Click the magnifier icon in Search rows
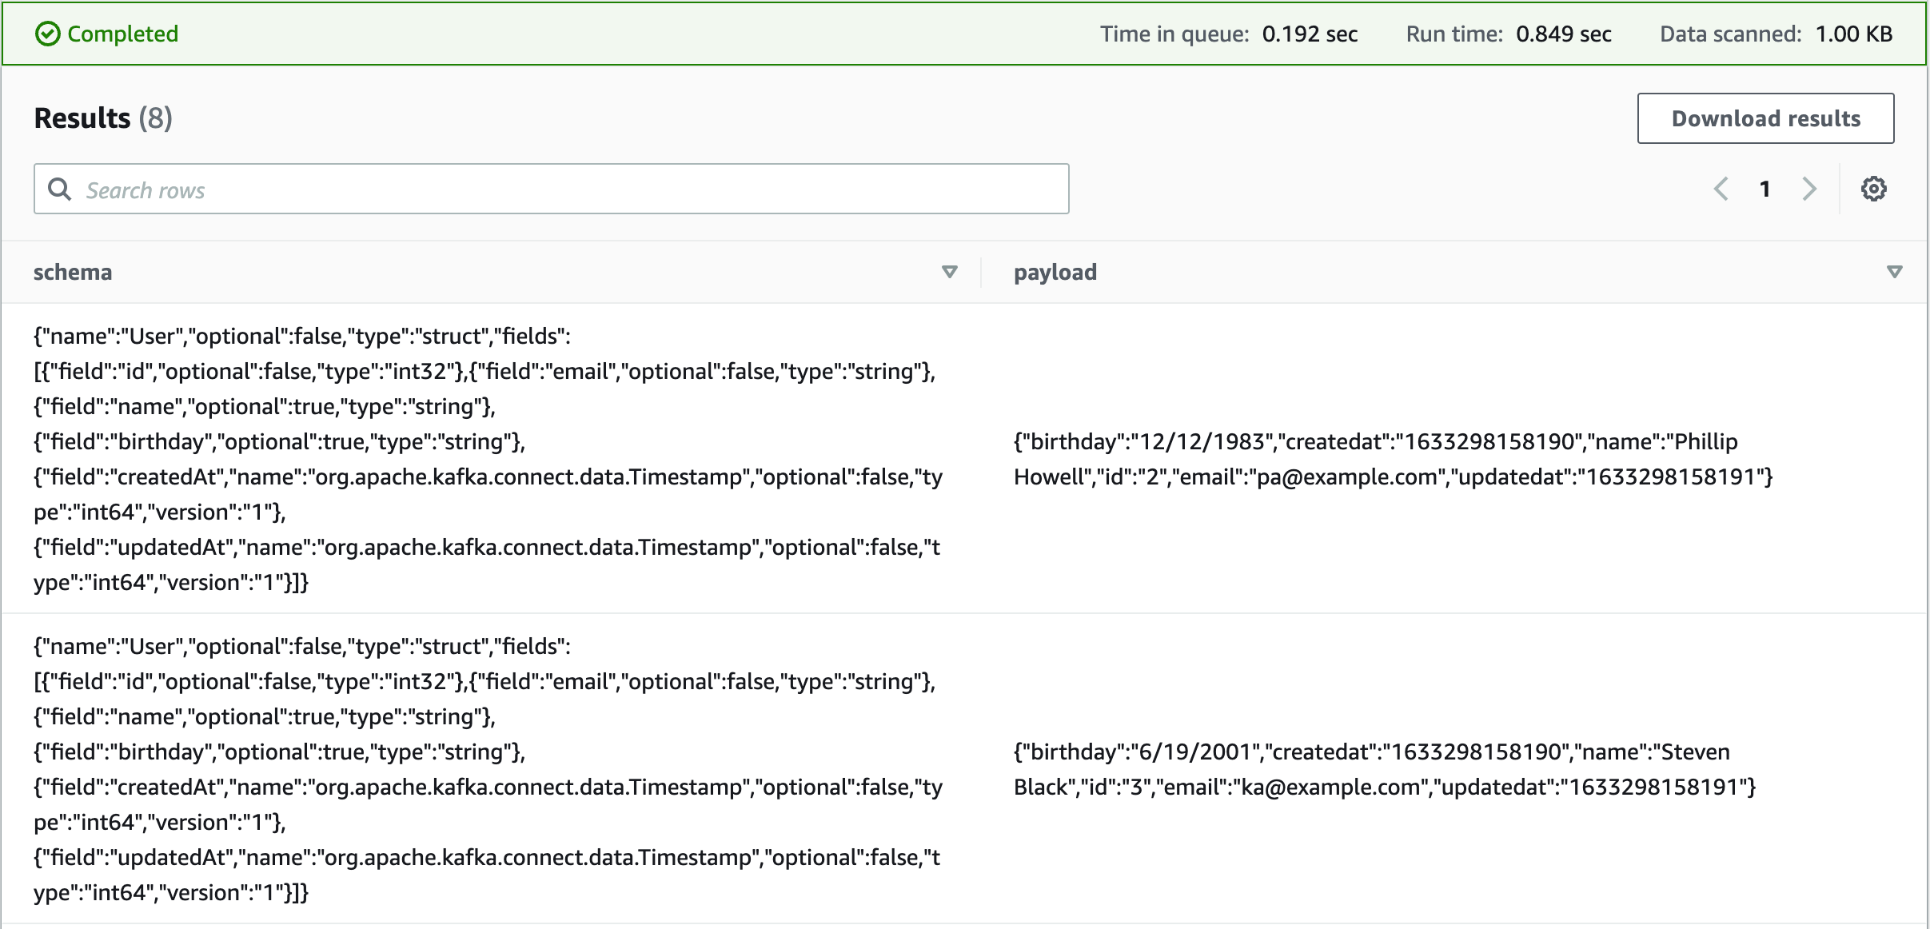This screenshot has width=1930, height=929. (x=60, y=189)
